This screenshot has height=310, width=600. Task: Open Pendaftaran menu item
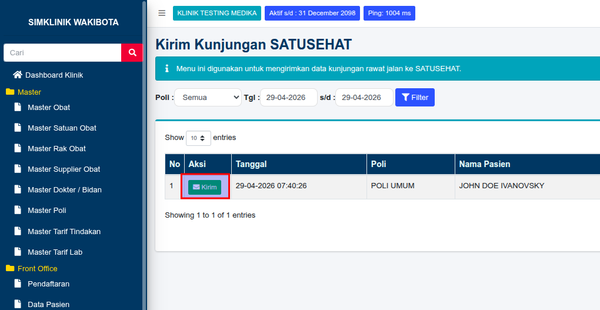[49, 284]
